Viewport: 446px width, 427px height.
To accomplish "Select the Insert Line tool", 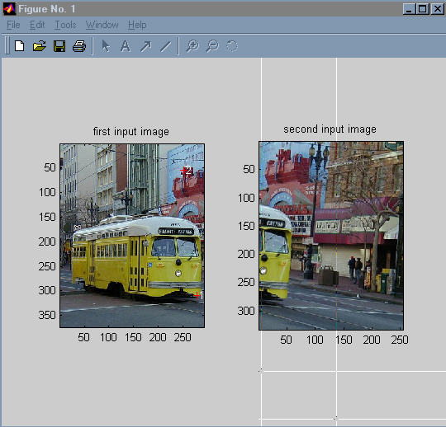I will (165, 46).
